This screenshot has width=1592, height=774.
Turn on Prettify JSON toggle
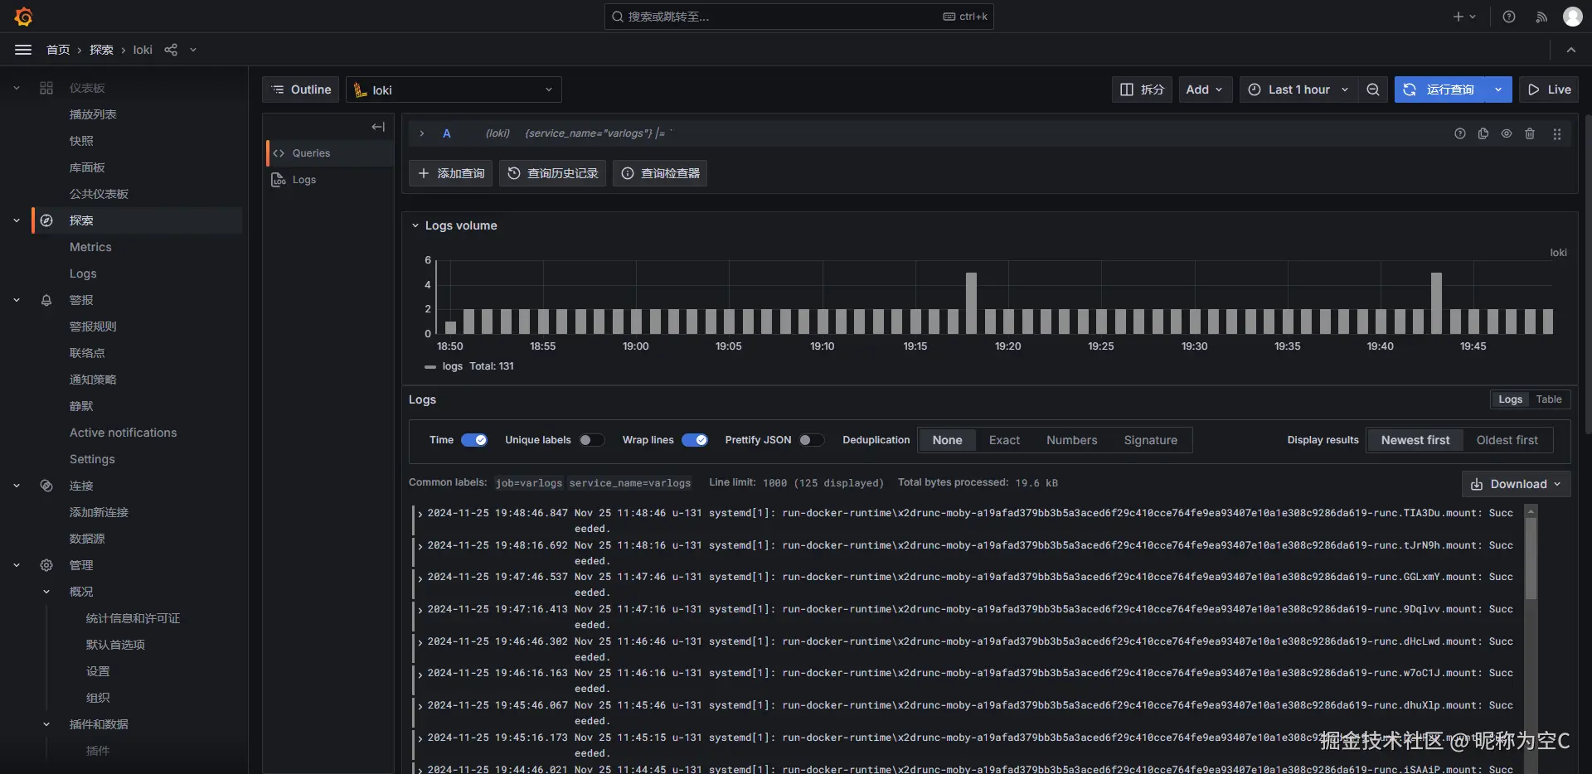coord(811,440)
